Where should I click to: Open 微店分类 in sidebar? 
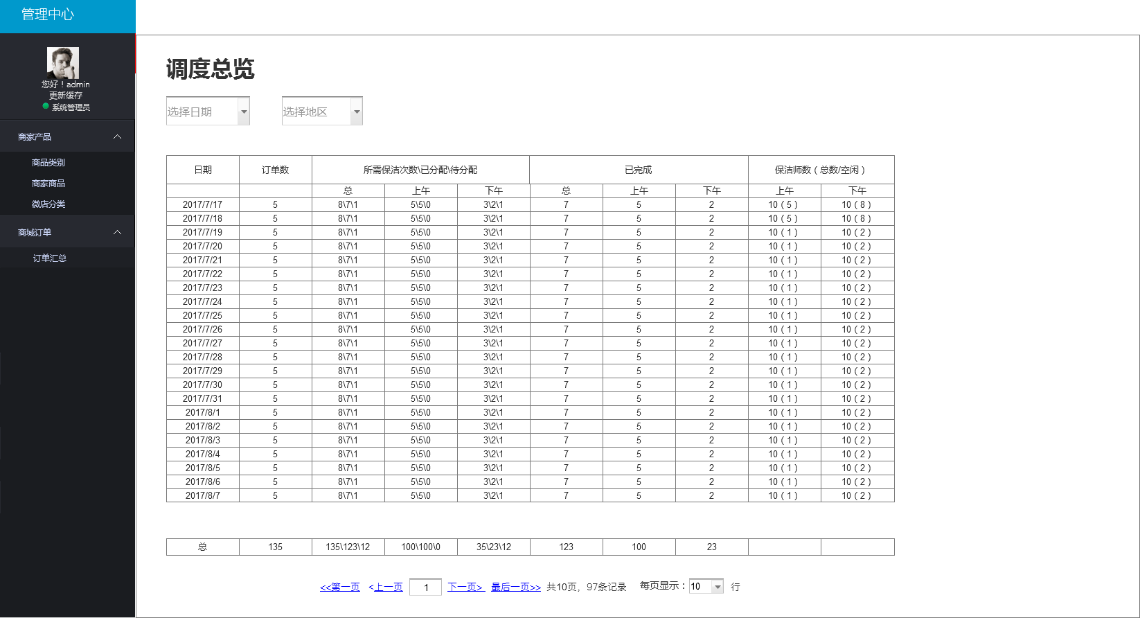(48, 204)
